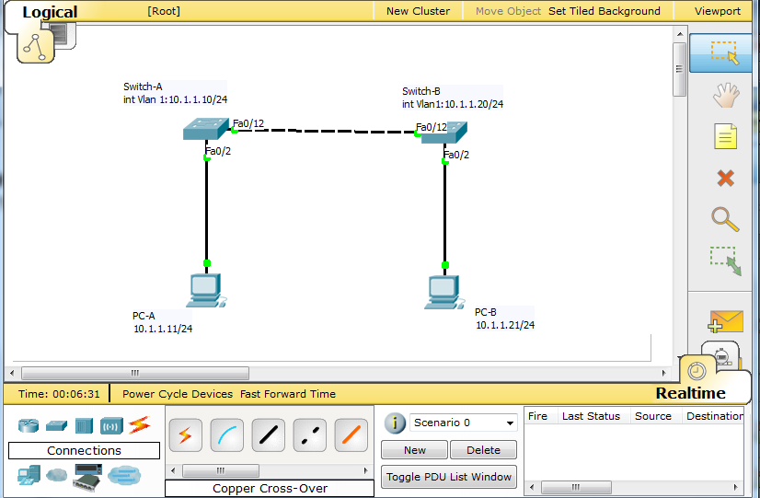Choose the Resize Shape tool
Viewport: 760px width, 498px height.
(725, 261)
